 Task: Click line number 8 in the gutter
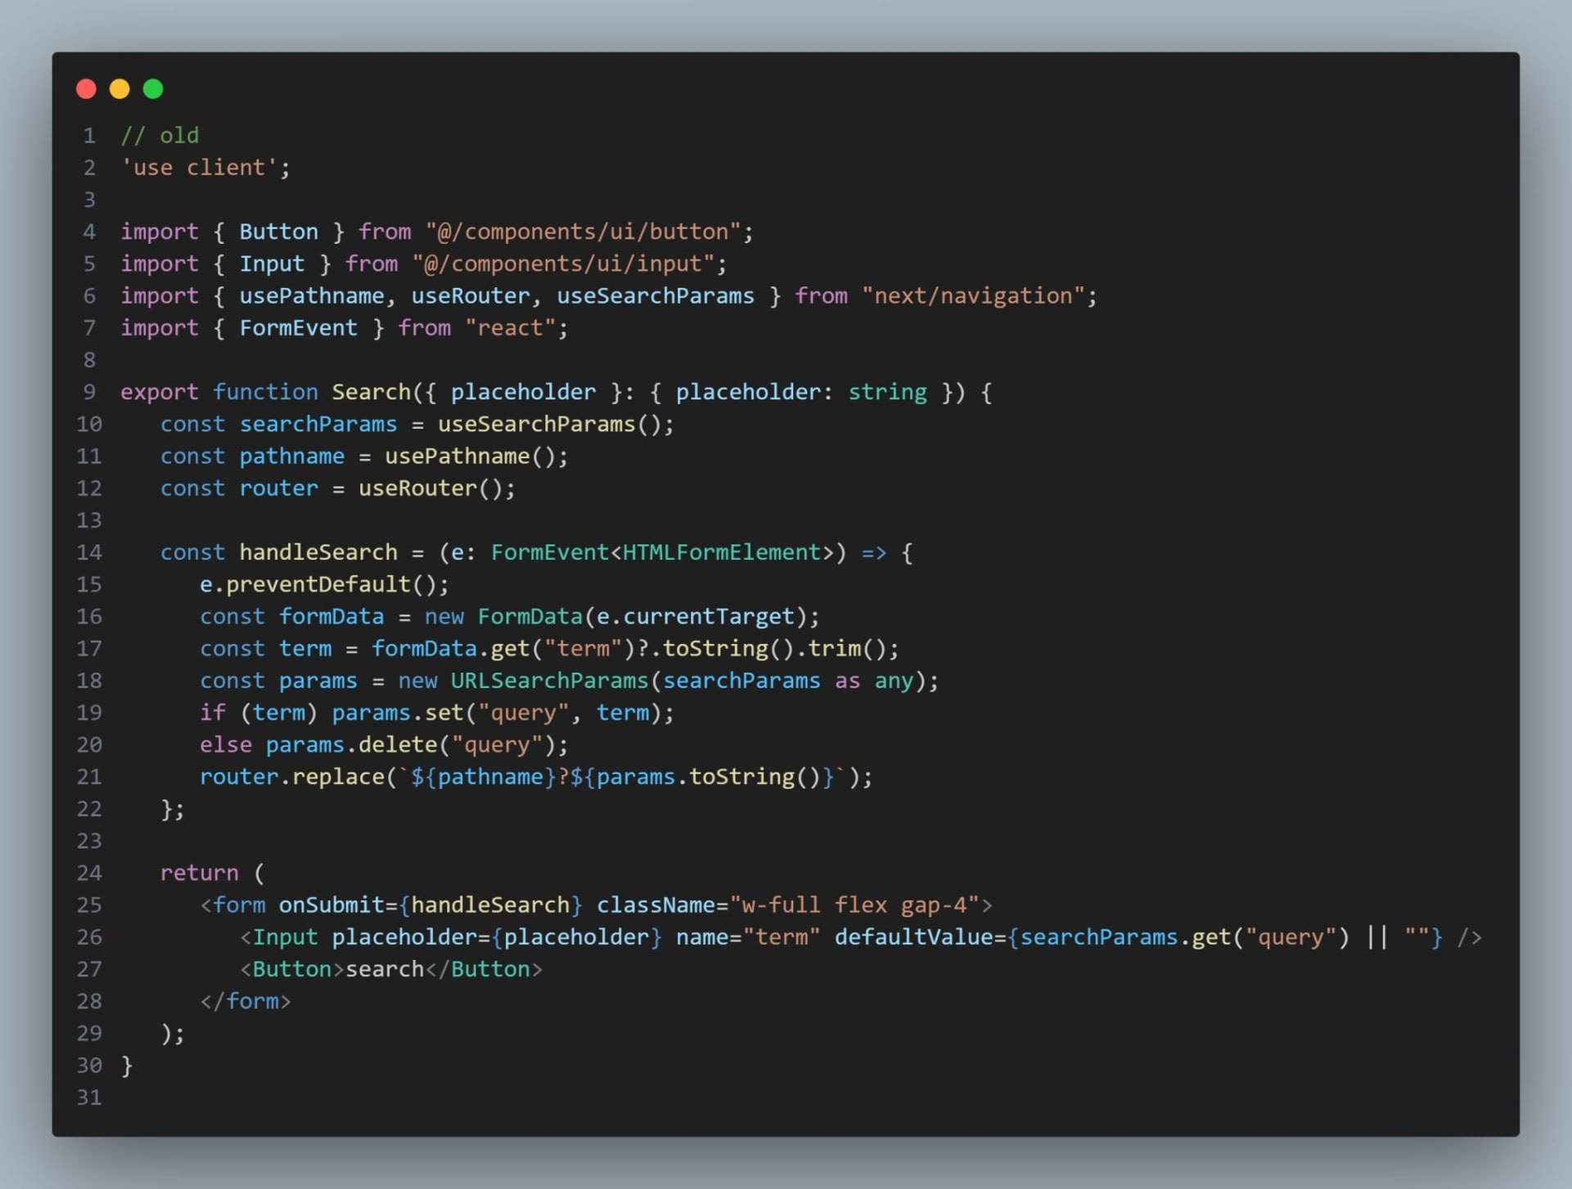coord(89,360)
